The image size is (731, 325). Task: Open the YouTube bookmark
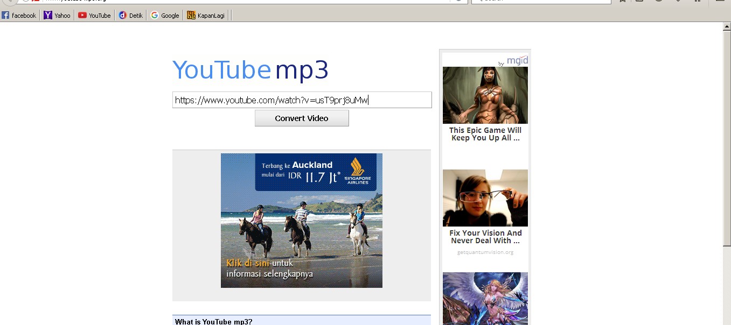(x=94, y=15)
